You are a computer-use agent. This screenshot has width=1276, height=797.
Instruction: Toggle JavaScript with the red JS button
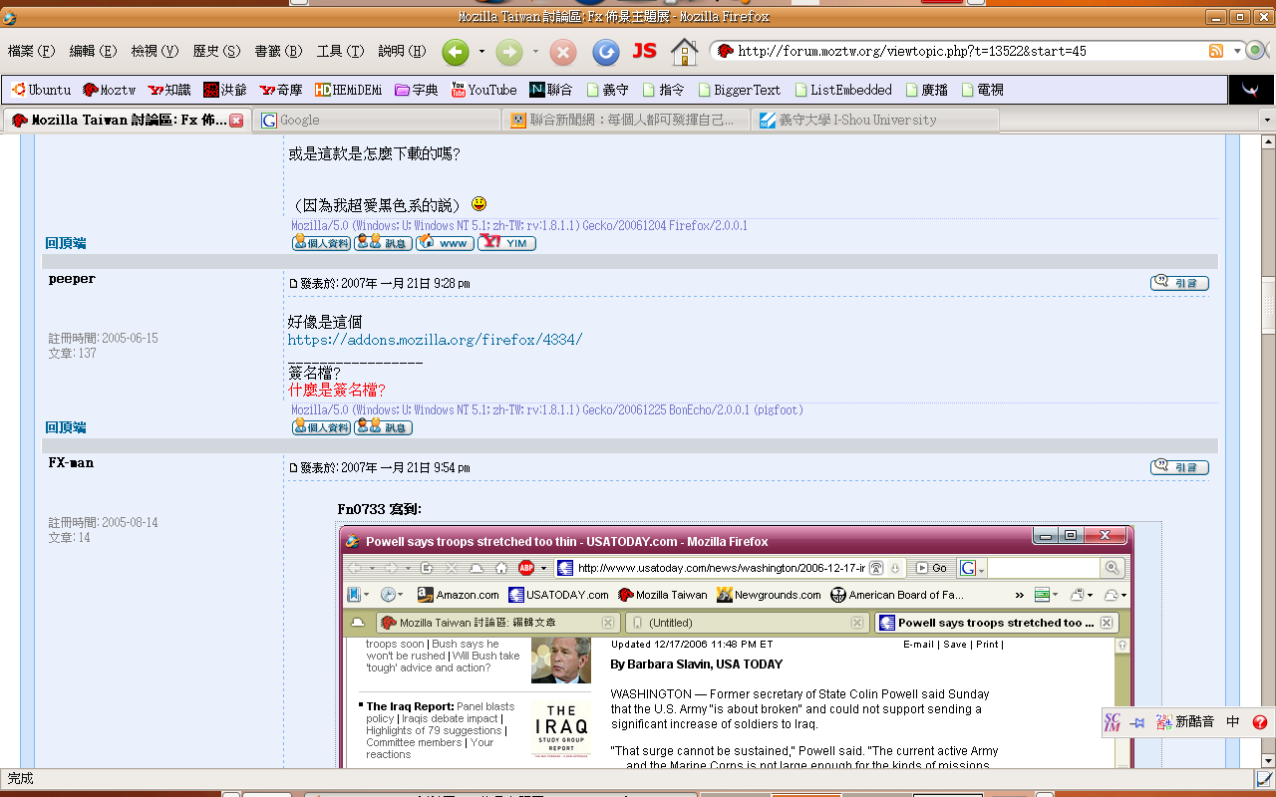pyautogui.click(x=645, y=51)
